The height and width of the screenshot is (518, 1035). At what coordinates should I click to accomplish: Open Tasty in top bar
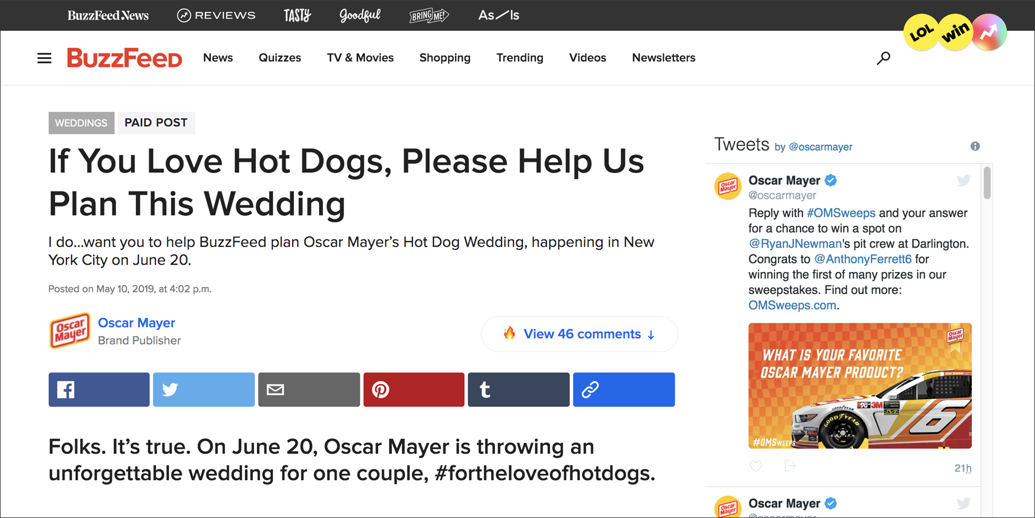(297, 15)
